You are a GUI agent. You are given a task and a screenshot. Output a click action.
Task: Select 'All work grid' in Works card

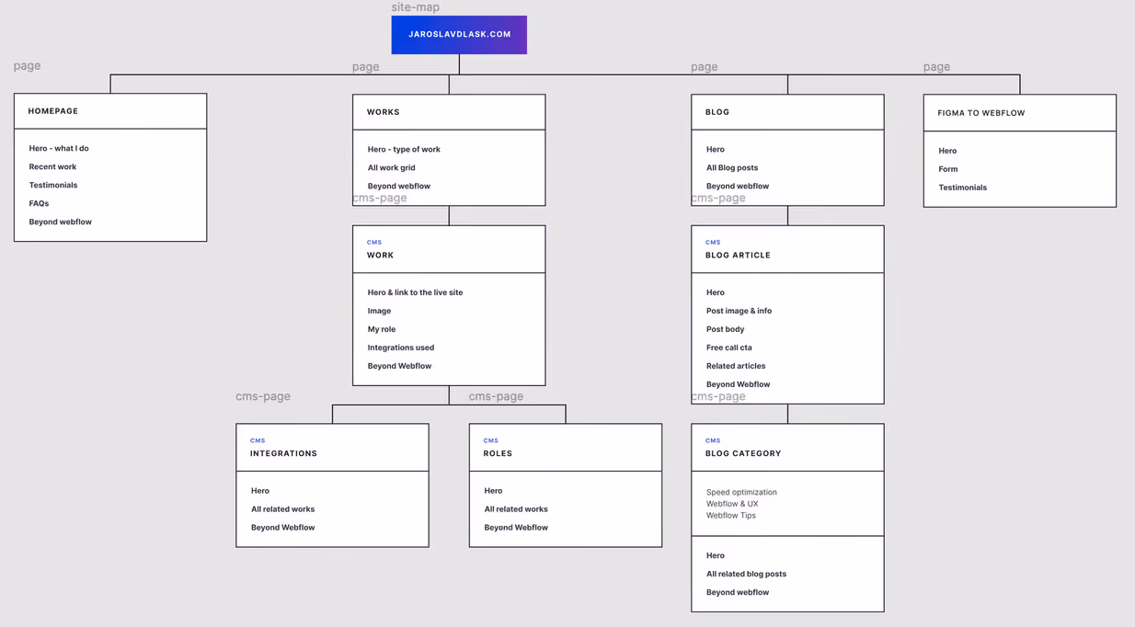[x=392, y=167]
